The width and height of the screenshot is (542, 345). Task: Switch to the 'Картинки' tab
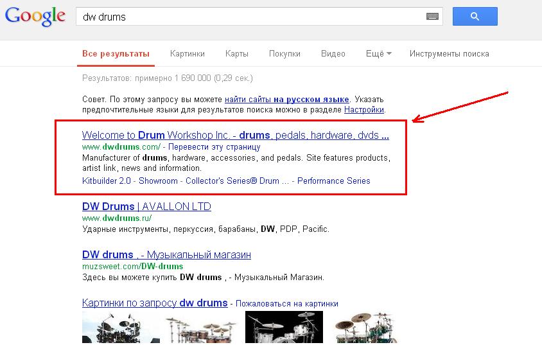click(188, 53)
